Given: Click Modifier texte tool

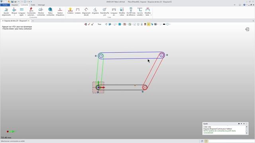Looking at the screenshot, I should (148, 12).
